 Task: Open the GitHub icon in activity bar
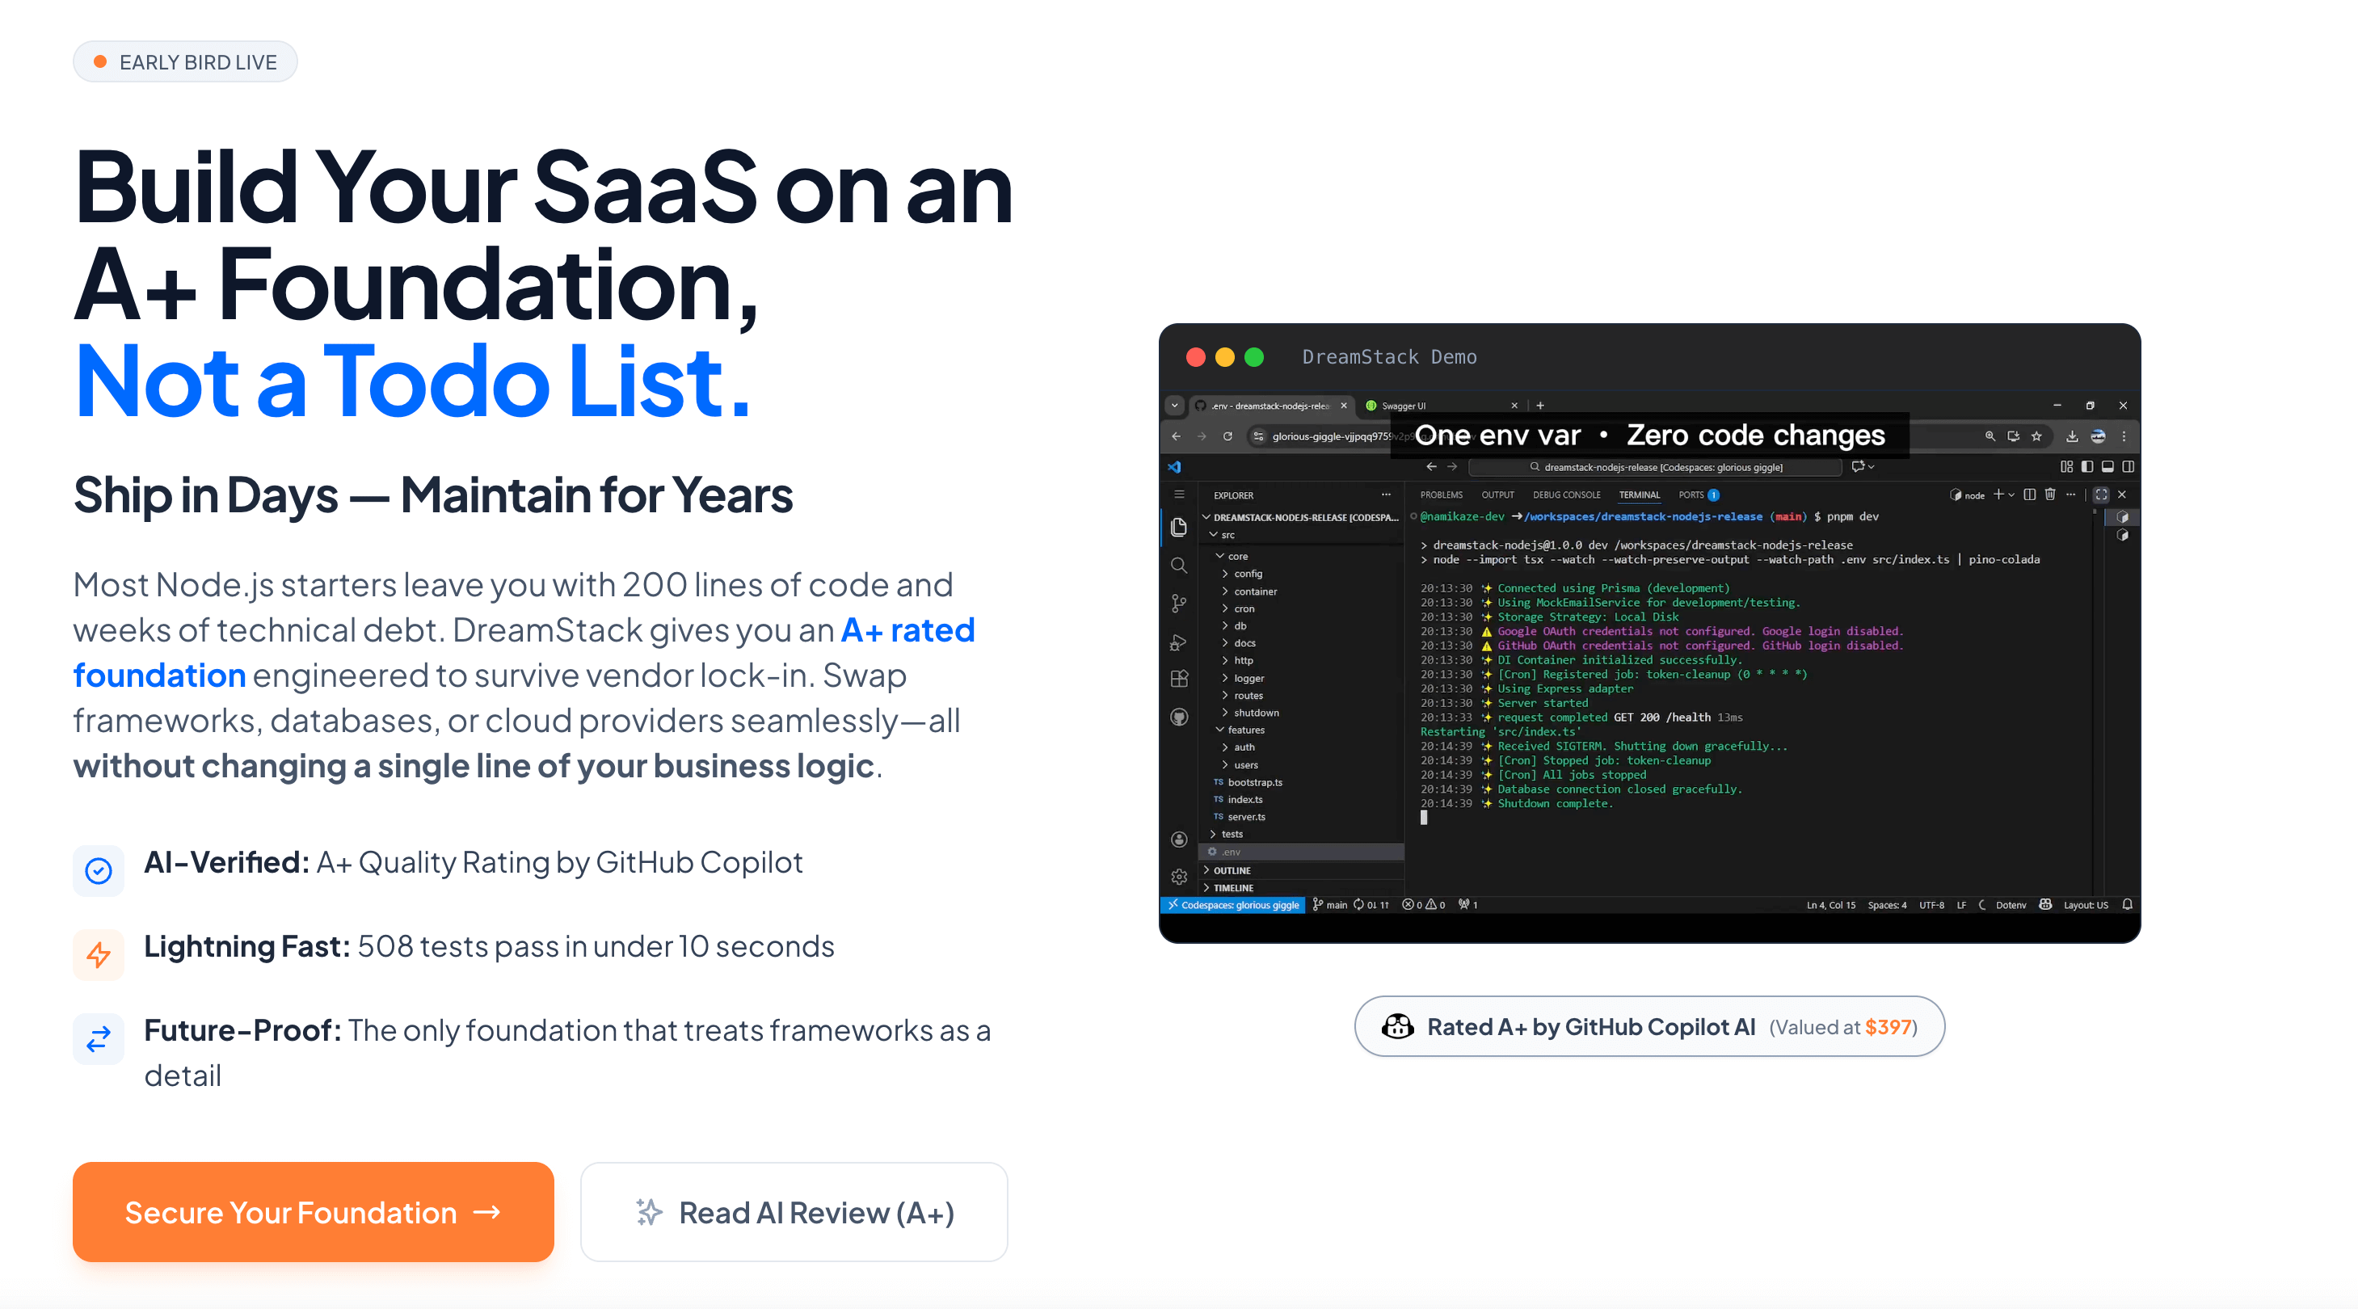pos(1179,717)
